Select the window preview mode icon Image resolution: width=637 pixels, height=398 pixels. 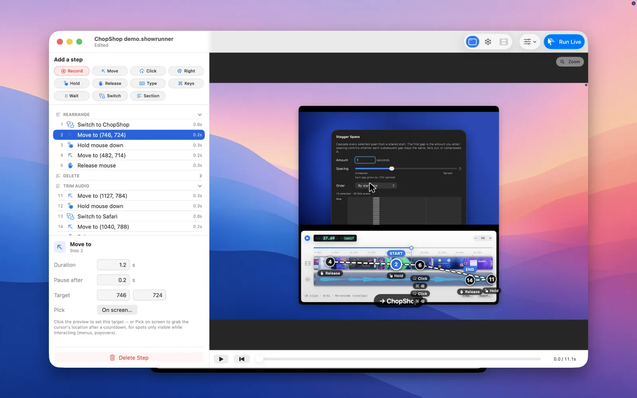(x=473, y=42)
